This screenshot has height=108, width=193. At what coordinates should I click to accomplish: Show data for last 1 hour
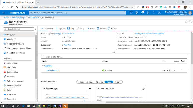coord(81,82)
